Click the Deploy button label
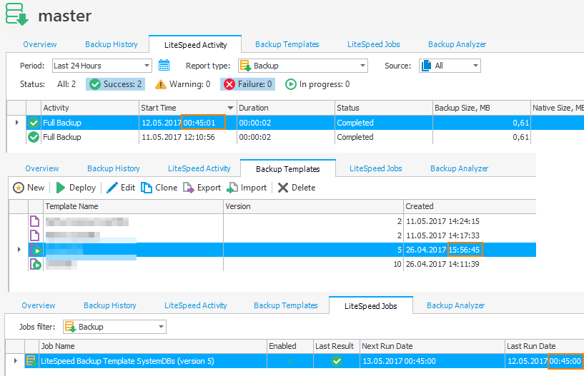This screenshot has height=376, width=584. point(83,188)
